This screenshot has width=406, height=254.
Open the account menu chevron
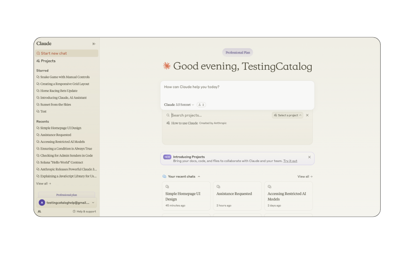coord(93,202)
